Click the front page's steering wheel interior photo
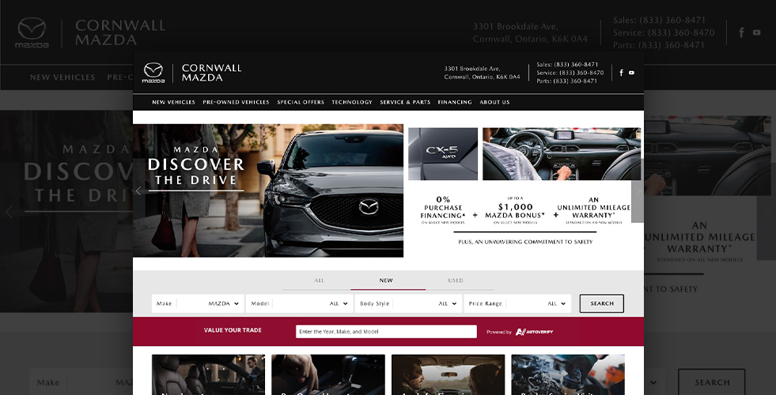The image size is (776, 395). tap(562, 154)
